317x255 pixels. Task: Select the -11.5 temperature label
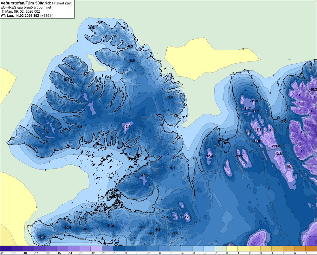pyautogui.click(x=248, y=132)
